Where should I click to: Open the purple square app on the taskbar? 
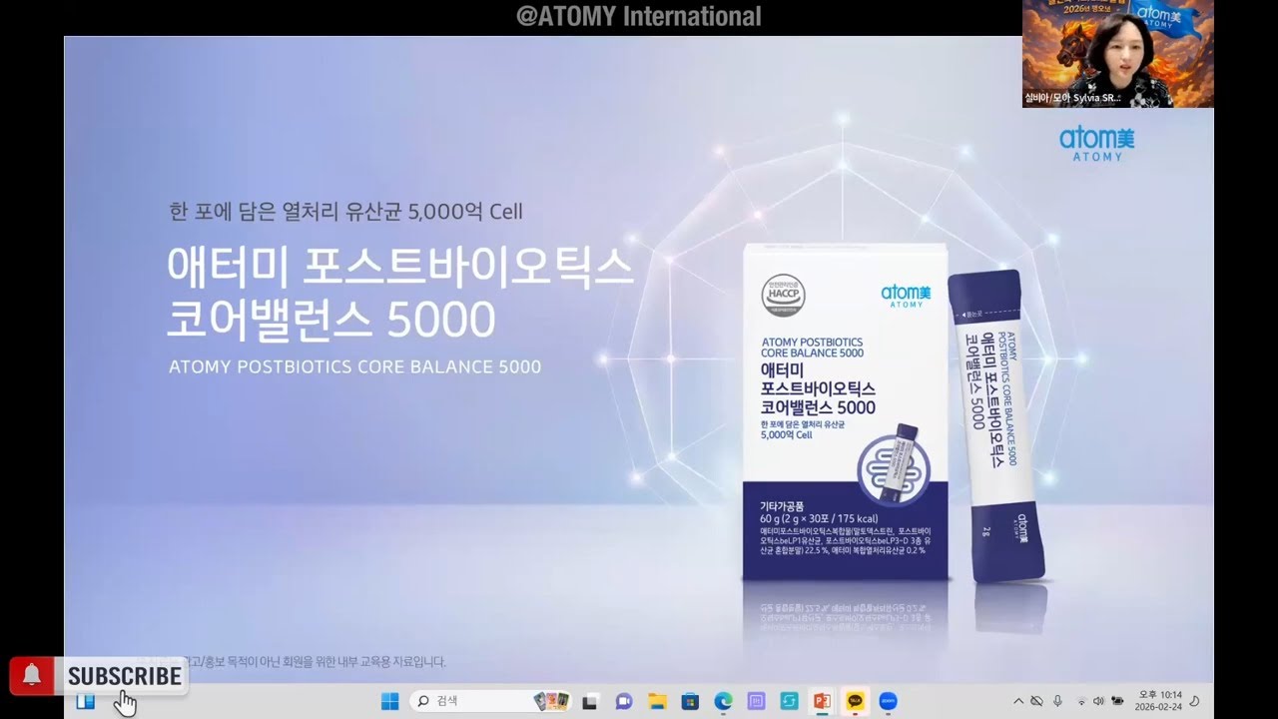(756, 701)
